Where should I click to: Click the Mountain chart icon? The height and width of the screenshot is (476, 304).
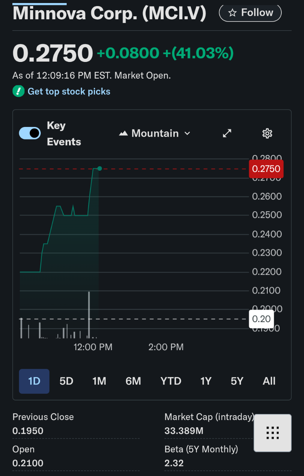[123, 133]
